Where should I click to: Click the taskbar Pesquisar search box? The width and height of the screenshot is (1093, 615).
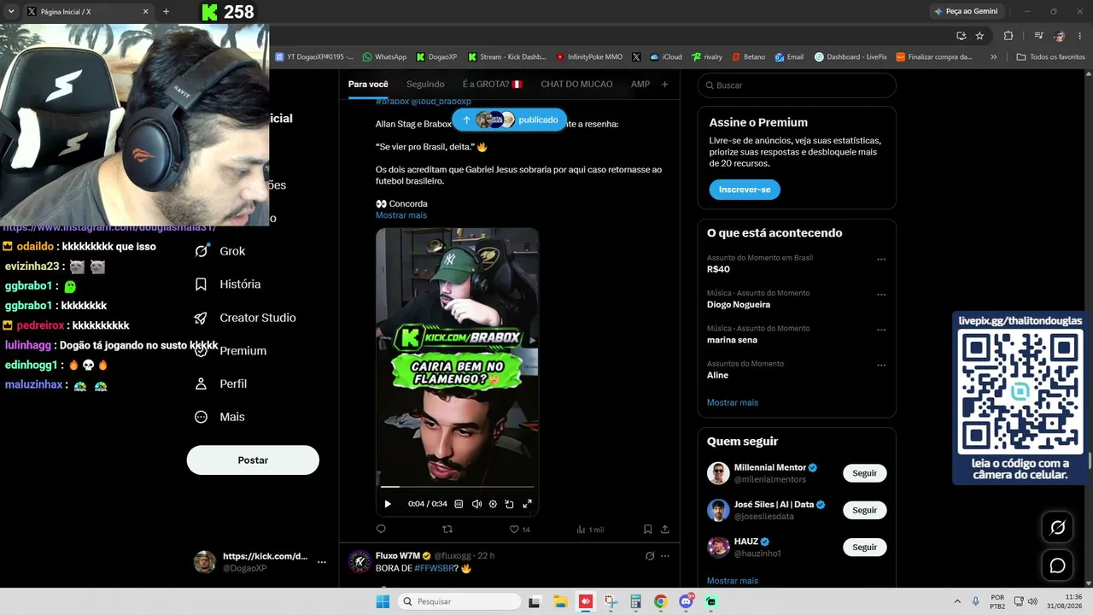459,601
